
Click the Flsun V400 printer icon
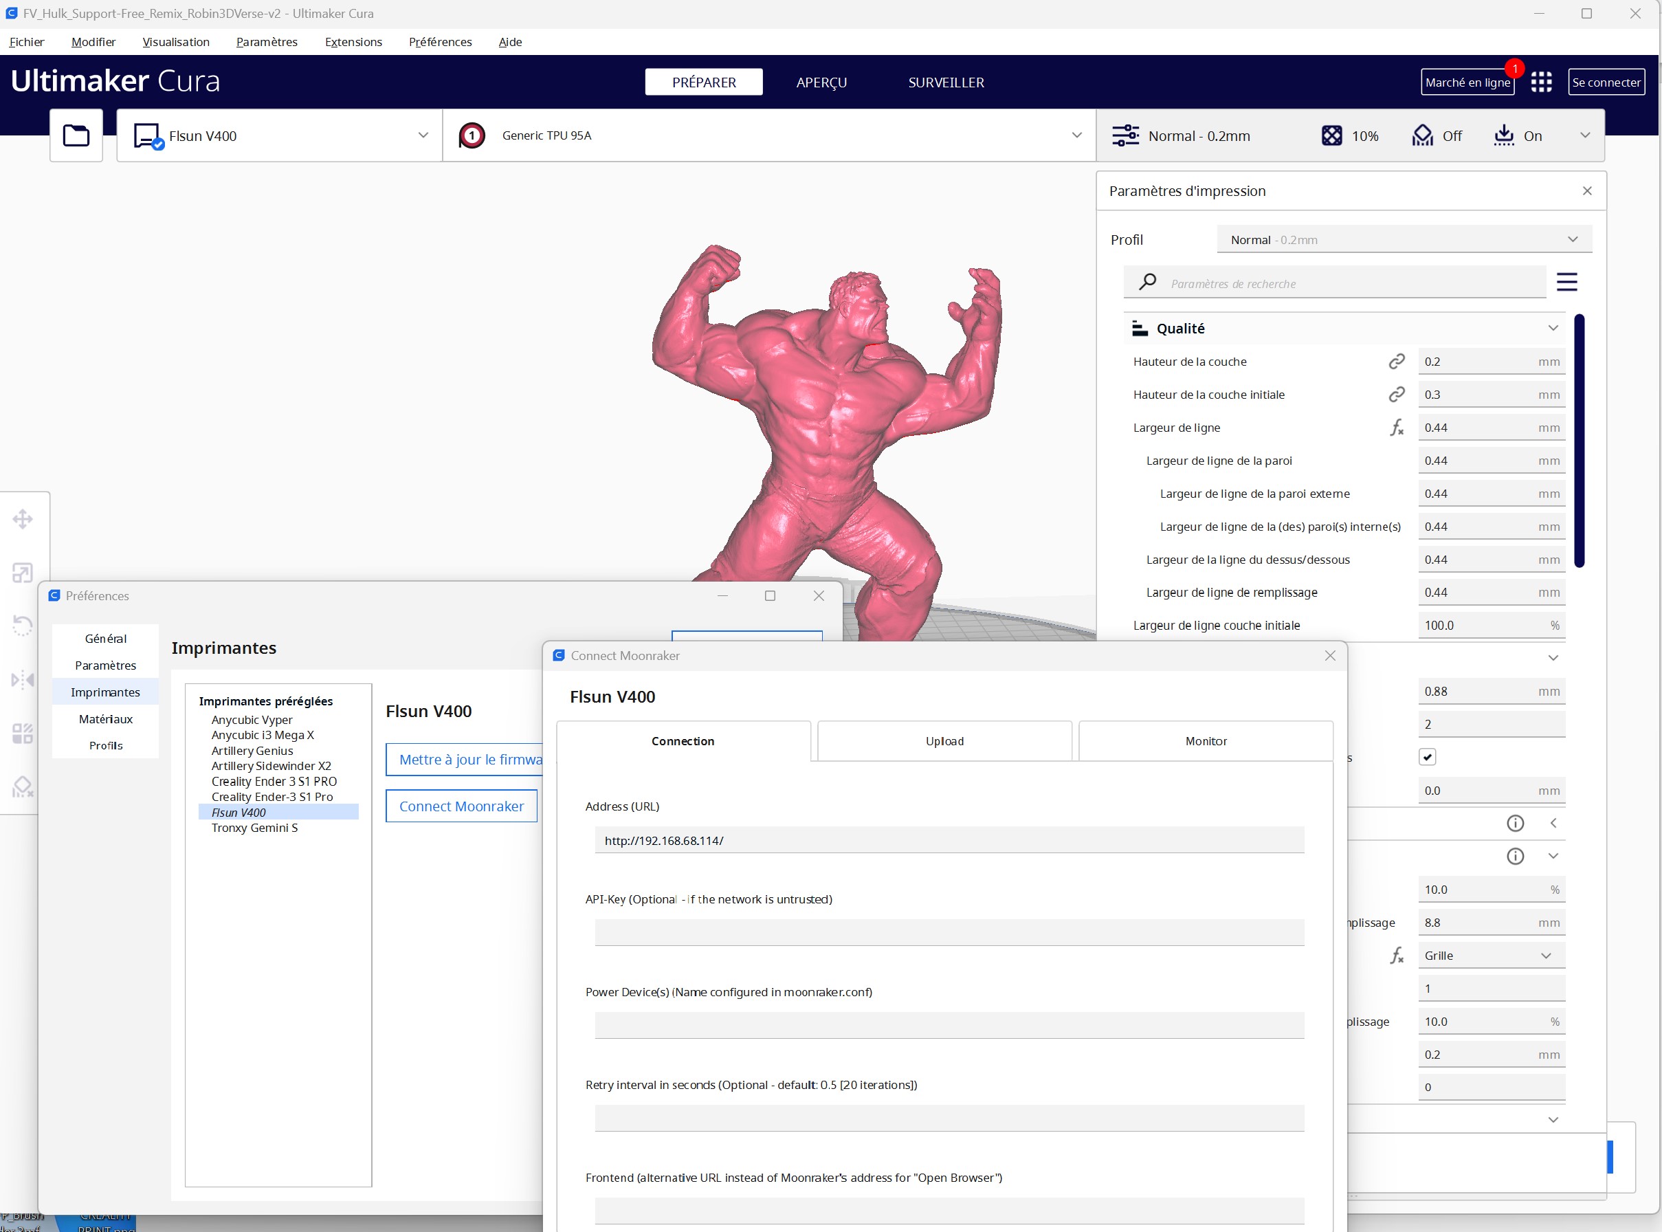click(x=148, y=137)
